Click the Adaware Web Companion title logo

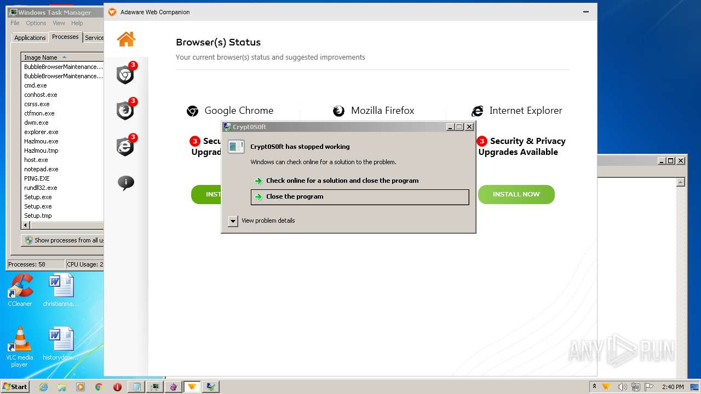coord(112,12)
